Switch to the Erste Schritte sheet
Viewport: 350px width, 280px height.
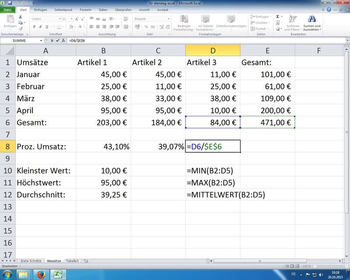[31, 261]
